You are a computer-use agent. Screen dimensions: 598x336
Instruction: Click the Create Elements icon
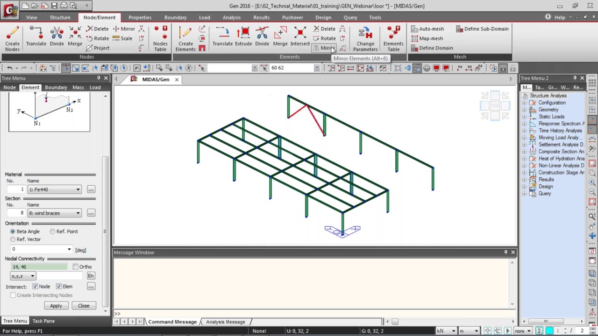tap(185, 38)
